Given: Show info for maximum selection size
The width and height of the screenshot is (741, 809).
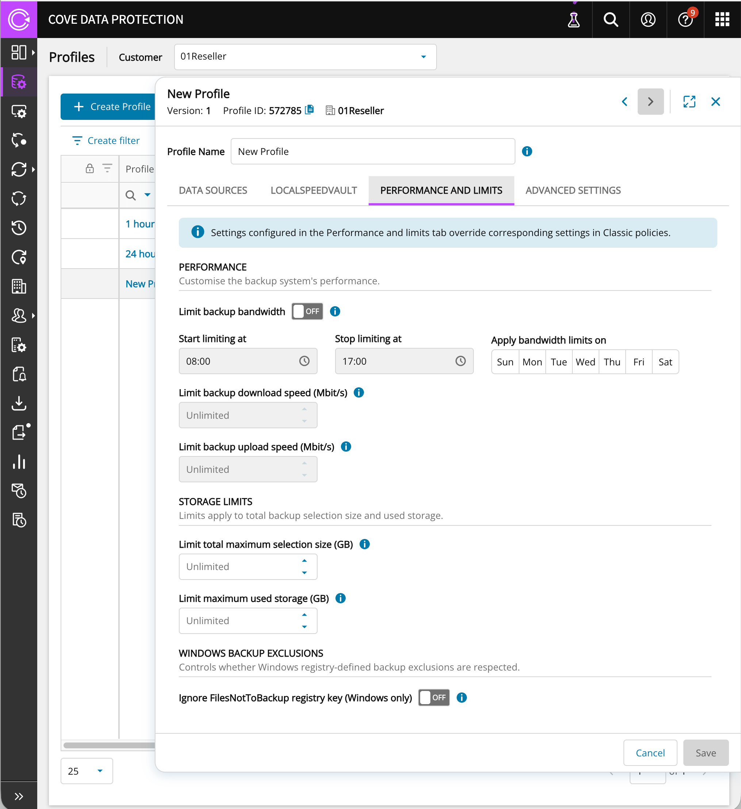Looking at the screenshot, I should pyautogui.click(x=364, y=544).
